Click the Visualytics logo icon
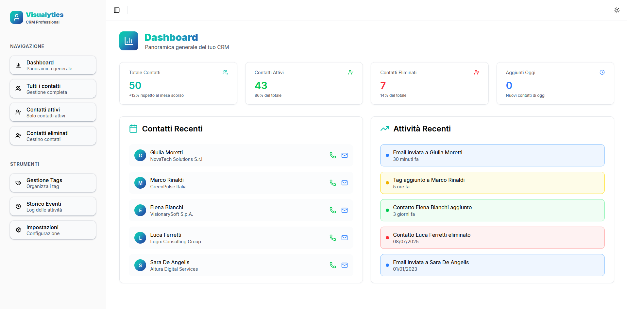The width and height of the screenshot is (627, 309). [x=17, y=17]
